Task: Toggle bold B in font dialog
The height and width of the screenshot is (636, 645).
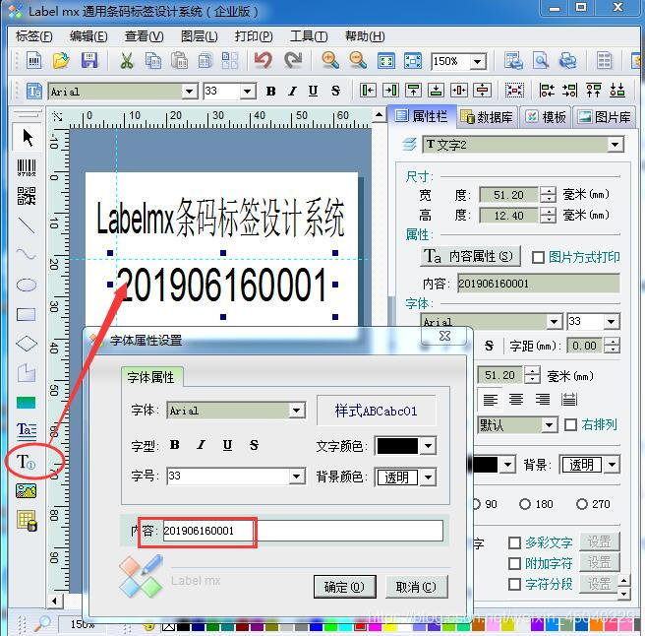Action: pyautogui.click(x=174, y=445)
